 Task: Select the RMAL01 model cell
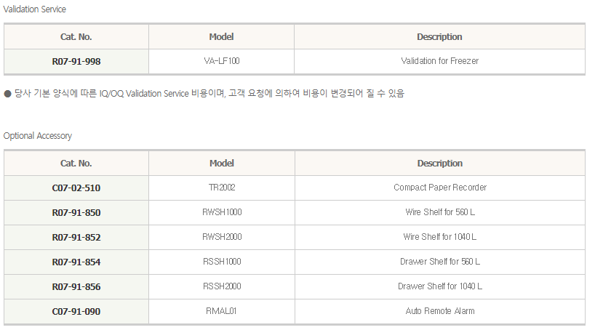pyautogui.click(x=221, y=311)
